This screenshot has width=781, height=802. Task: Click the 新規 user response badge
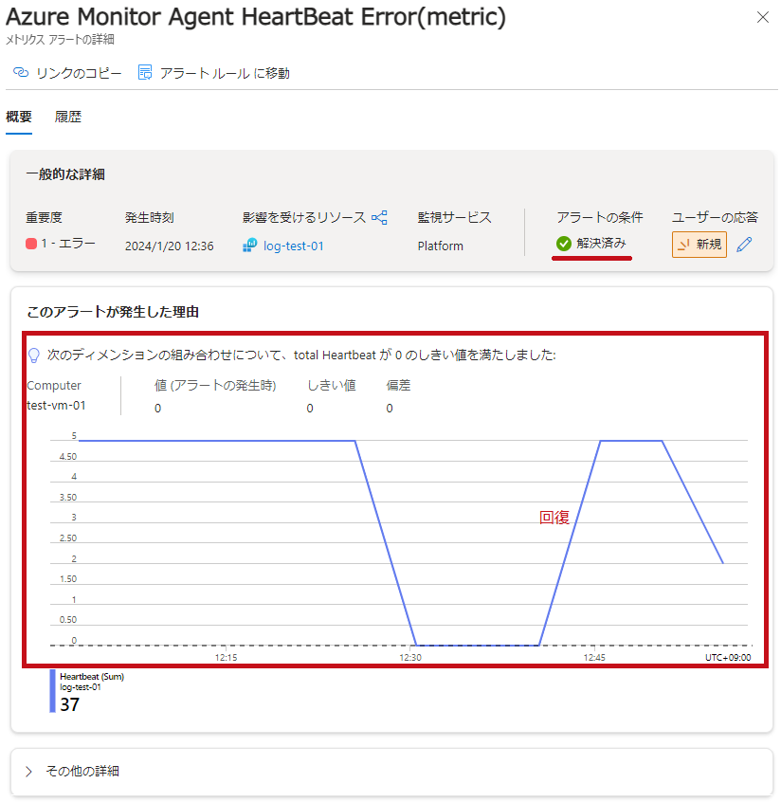(699, 245)
